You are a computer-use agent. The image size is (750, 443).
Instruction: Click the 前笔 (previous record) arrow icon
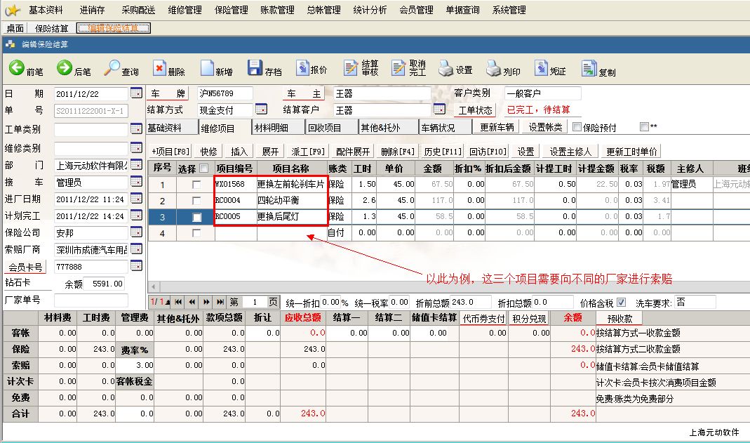[x=17, y=68]
